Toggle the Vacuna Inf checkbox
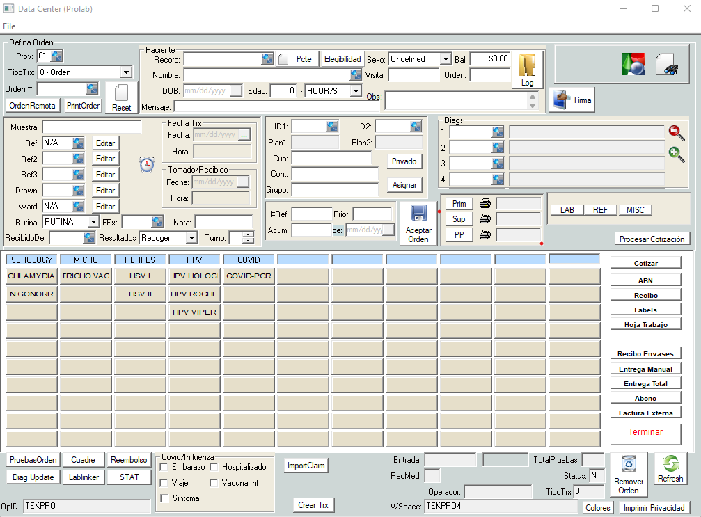This screenshot has width=701, height=517. coord(214,483)
